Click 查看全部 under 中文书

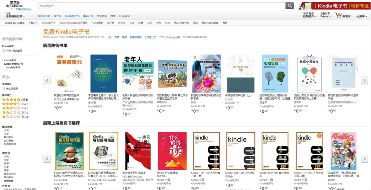tap(9, 180)
